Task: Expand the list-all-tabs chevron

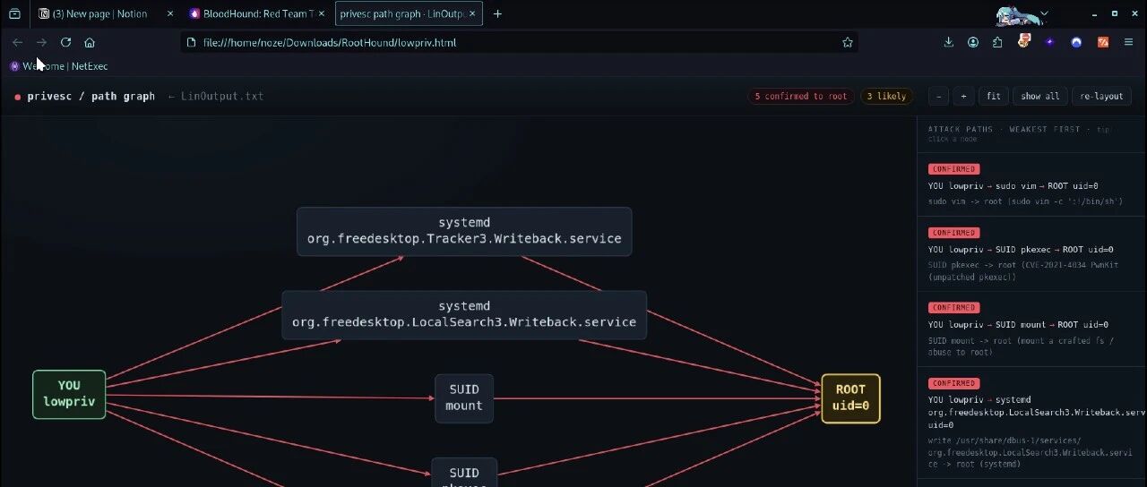Action: [1044, 13]
